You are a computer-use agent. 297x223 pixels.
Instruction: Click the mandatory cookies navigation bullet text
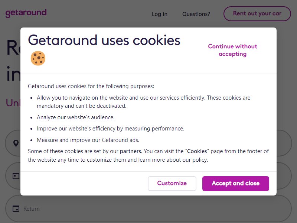click(x=143, y=102)
